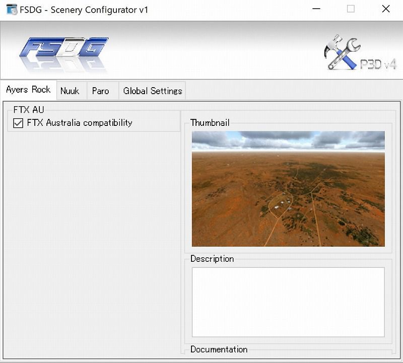Click the Ayers Rock scenery thumbnail

point(288,189)
